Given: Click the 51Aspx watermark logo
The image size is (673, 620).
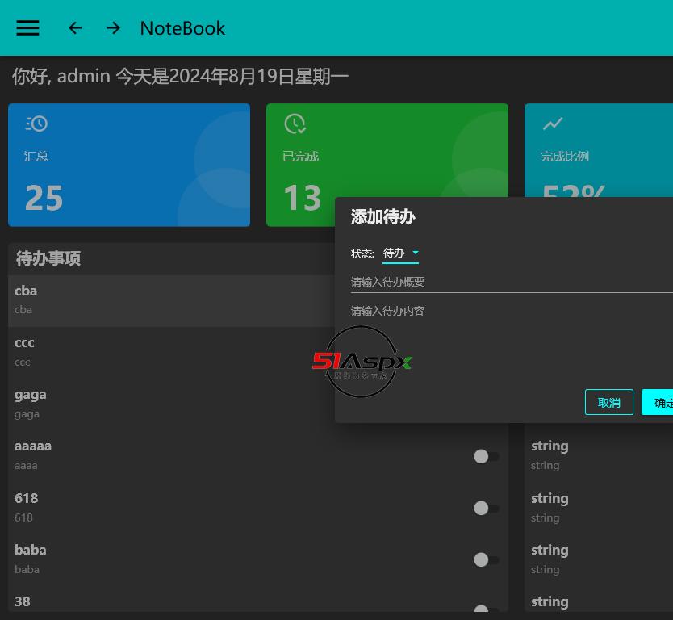Looking at the screenshot, I should [x=362, y=362].
